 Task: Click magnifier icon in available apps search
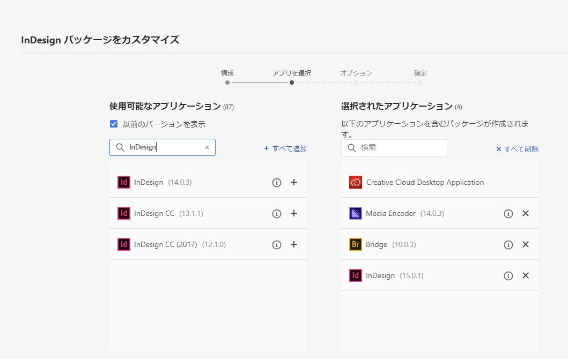click(120, 147)
